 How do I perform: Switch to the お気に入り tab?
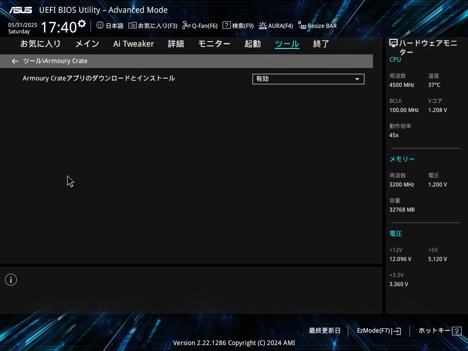(x=41, y=44)
